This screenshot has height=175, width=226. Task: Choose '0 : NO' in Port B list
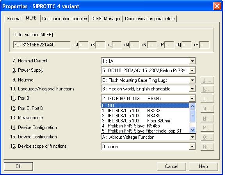145,106
